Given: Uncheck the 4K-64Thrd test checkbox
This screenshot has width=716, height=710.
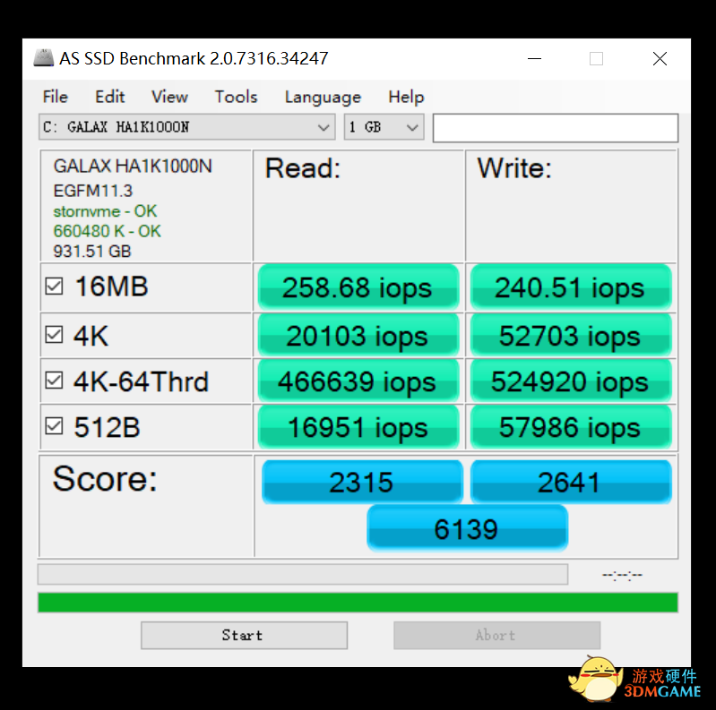Looking at the screenshot, I should tap(54, 381).
